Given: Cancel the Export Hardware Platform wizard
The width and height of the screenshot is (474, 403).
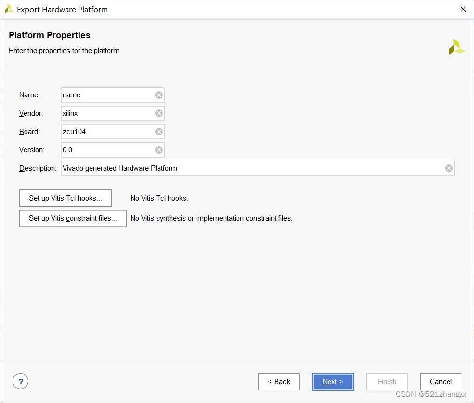Looking at the screenshot, I should [440, 381].
